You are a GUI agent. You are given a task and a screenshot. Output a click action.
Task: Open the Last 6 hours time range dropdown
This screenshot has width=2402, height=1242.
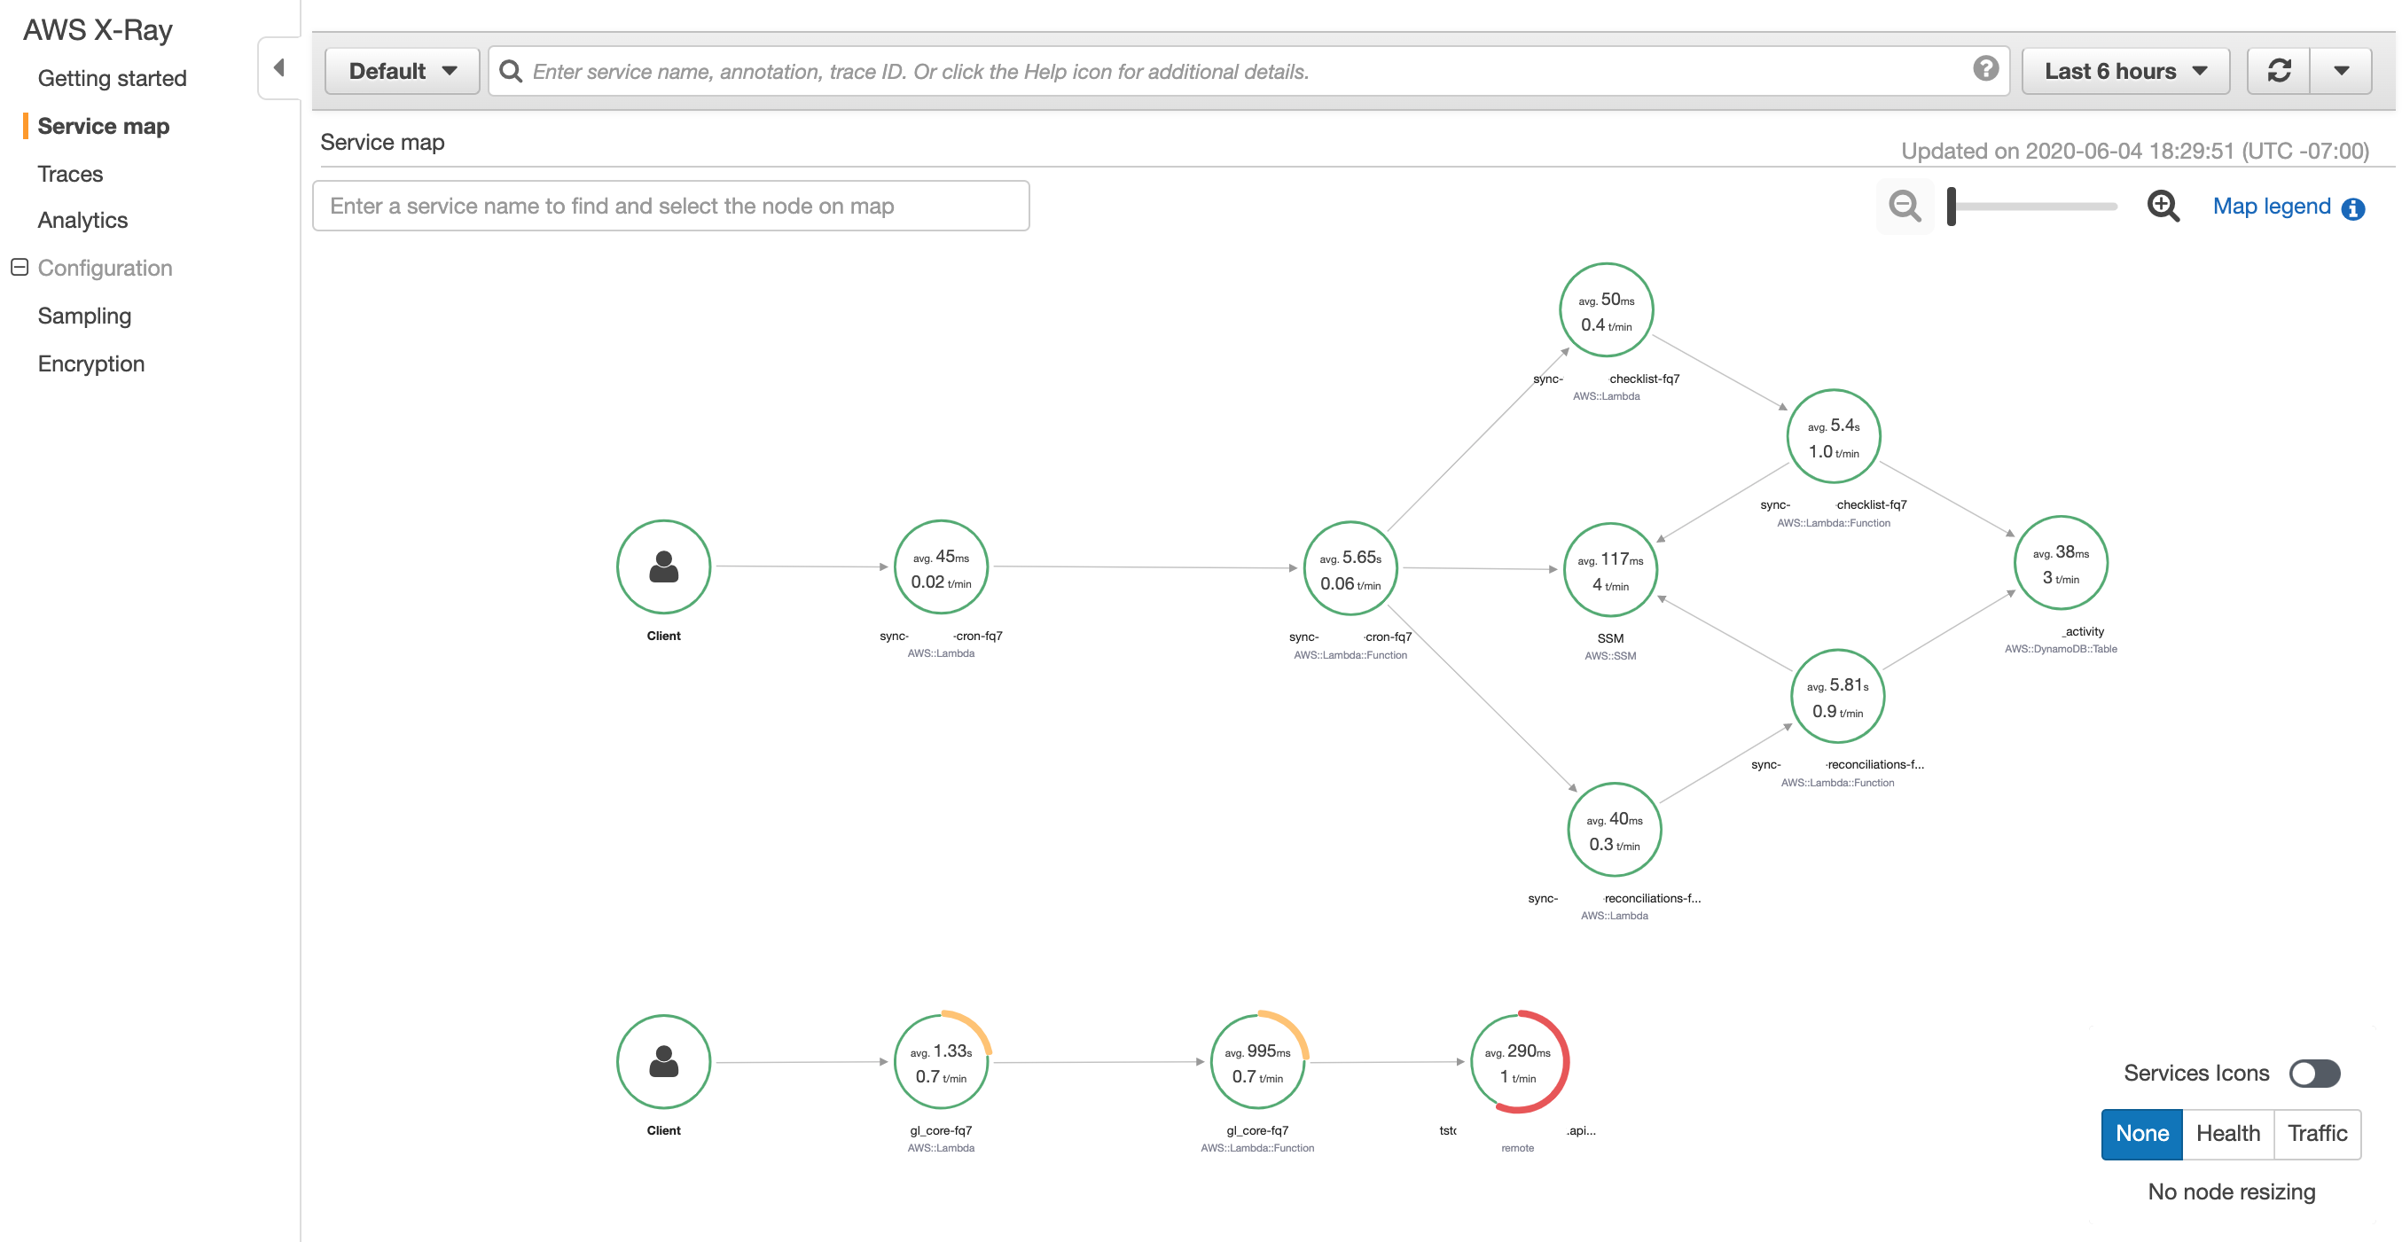pyautogui.click(x=2125, y=71)
